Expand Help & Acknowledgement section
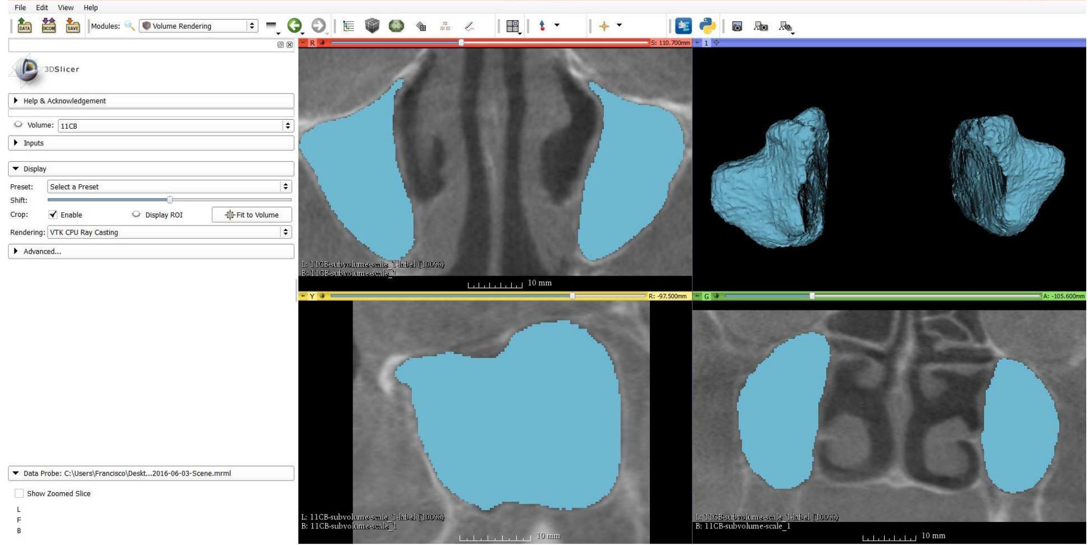Viewport: 1090px width, 545px height. [x=151, y=100]
